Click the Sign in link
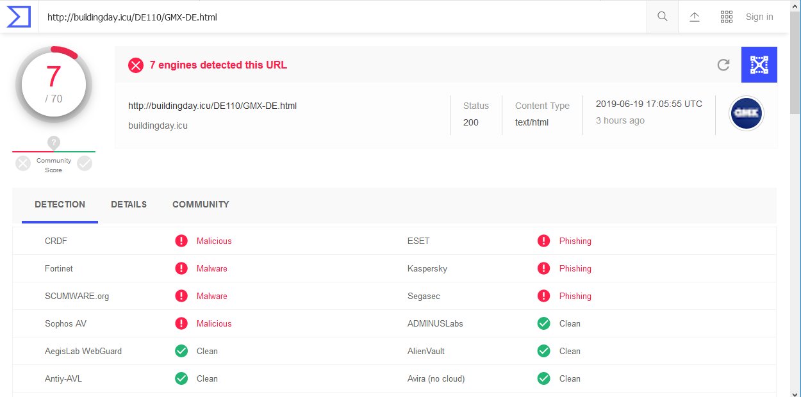 click(x=759, y=17)
